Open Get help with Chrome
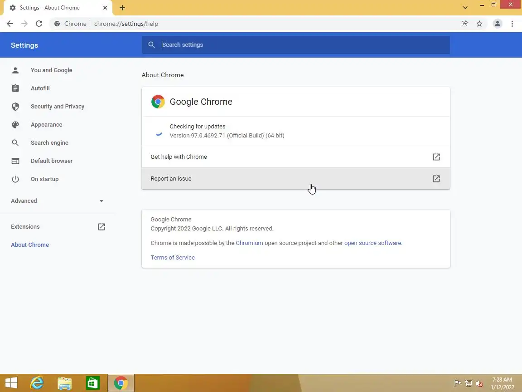 click(x=295, y=157)
